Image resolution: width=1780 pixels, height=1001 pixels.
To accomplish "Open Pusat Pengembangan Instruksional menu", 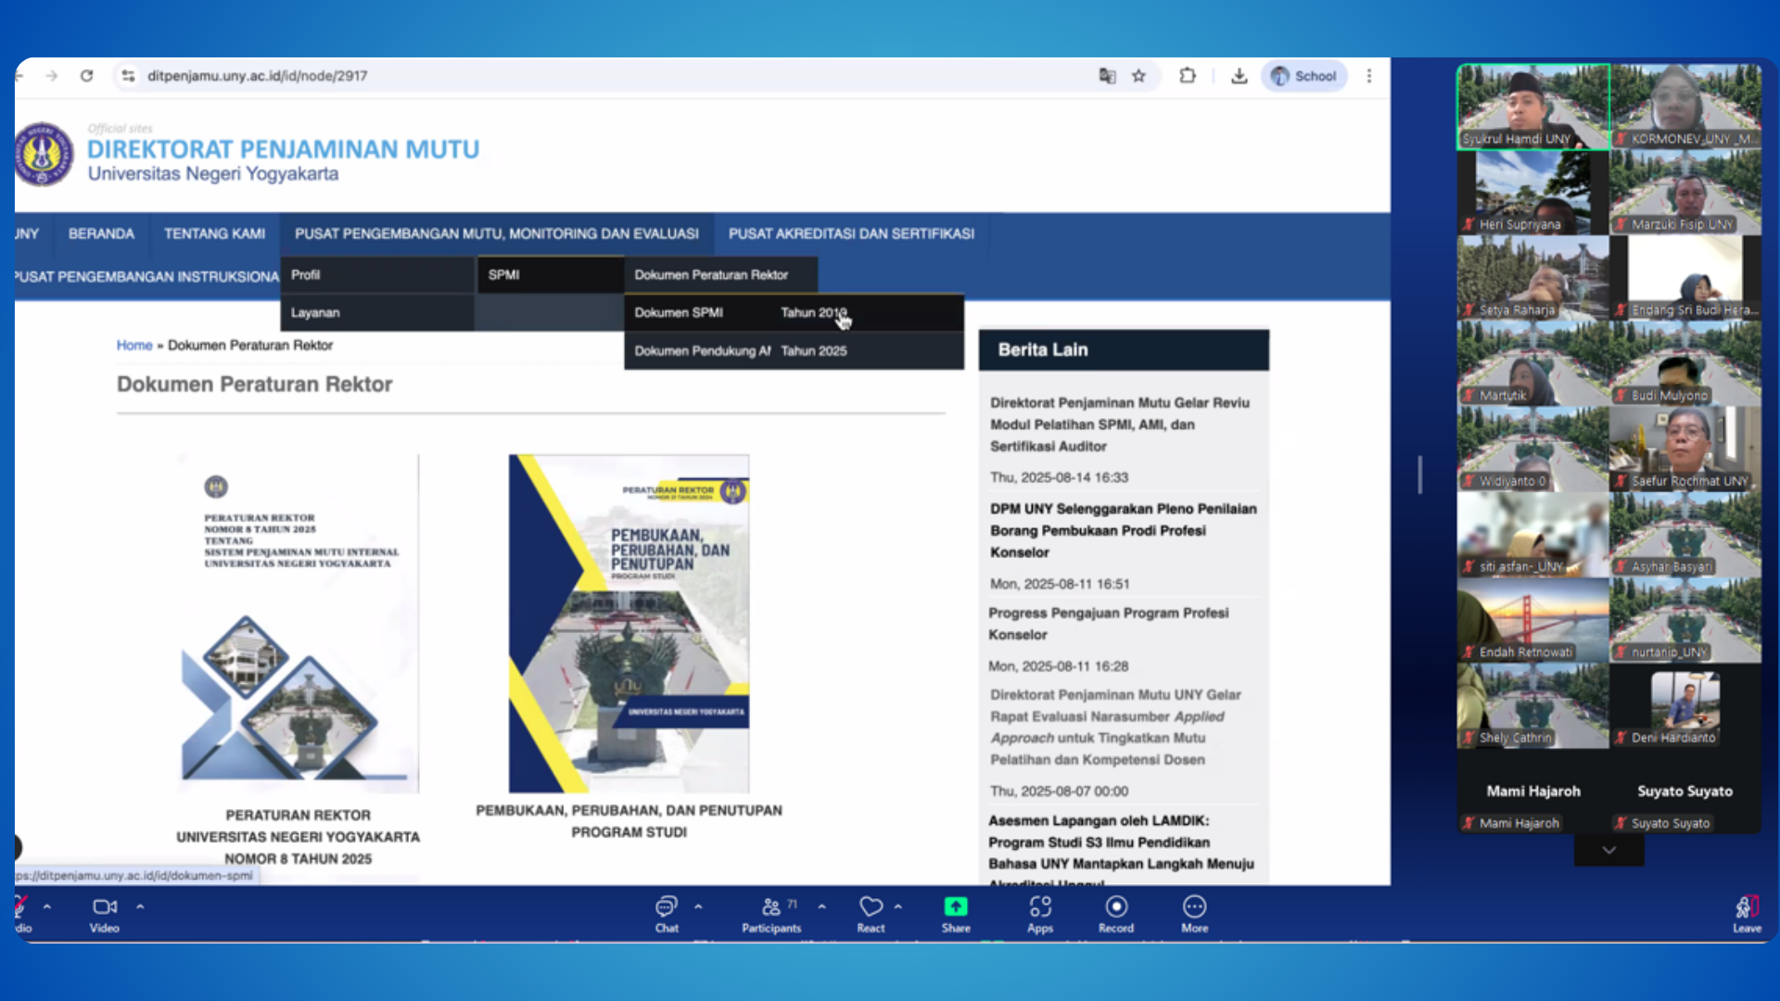I will point(146,276).
